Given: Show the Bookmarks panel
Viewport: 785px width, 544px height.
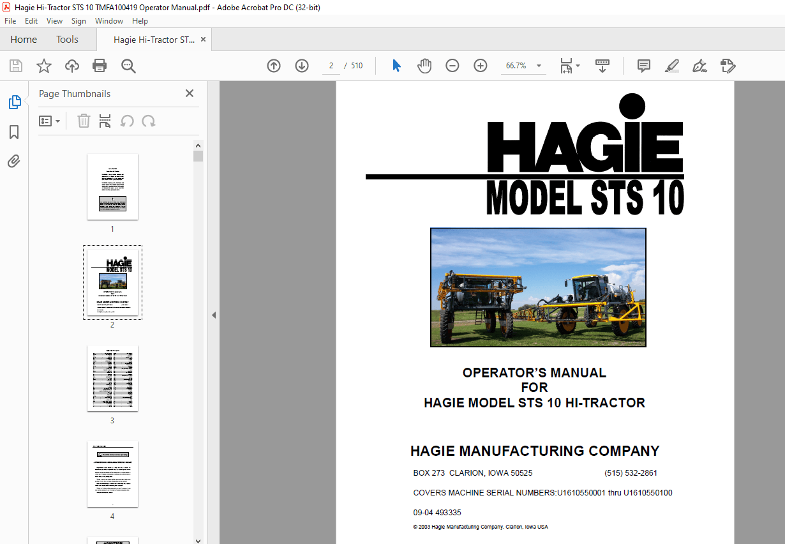Looking at the screenshot, I should tap(14, 132).
